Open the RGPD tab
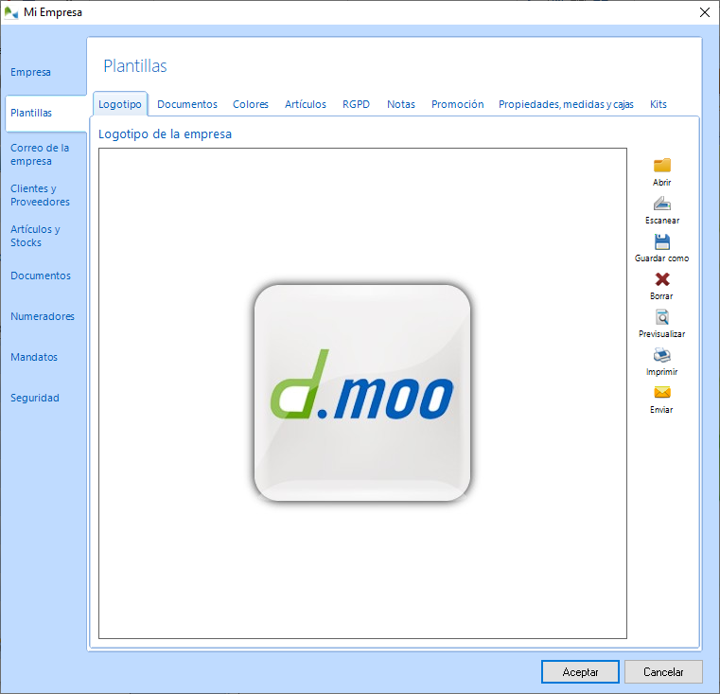Viewport: 720px width, 694px height. click(356, 104)
